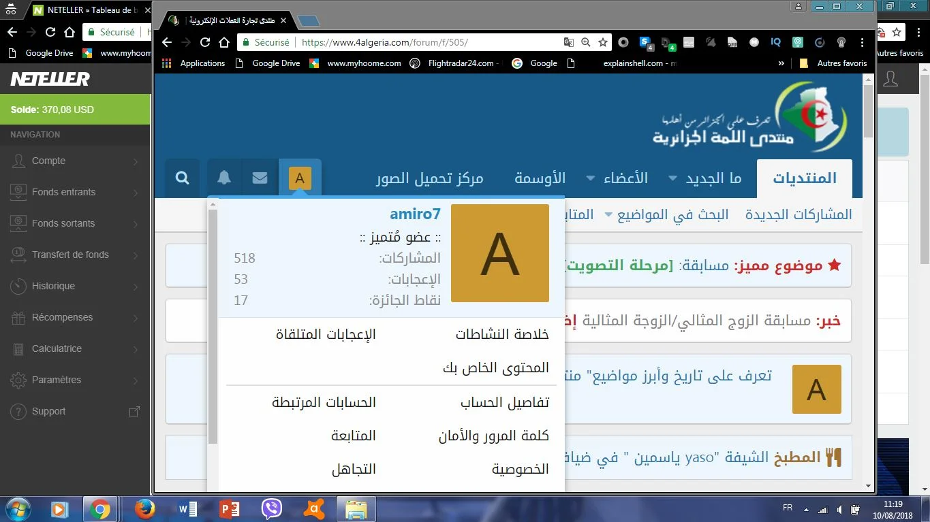
Task: Reload the 4algeria forum page
Action: 205,42
